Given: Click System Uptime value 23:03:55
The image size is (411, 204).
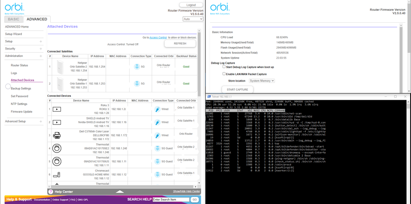Looking at the screenshot, I should point(281,58).
